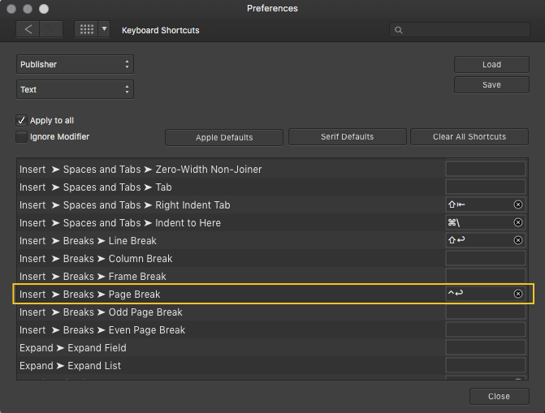545x413 pixels.
Task: Expand the grid view dropdown arrow
Action: click(x=104, y=30)
